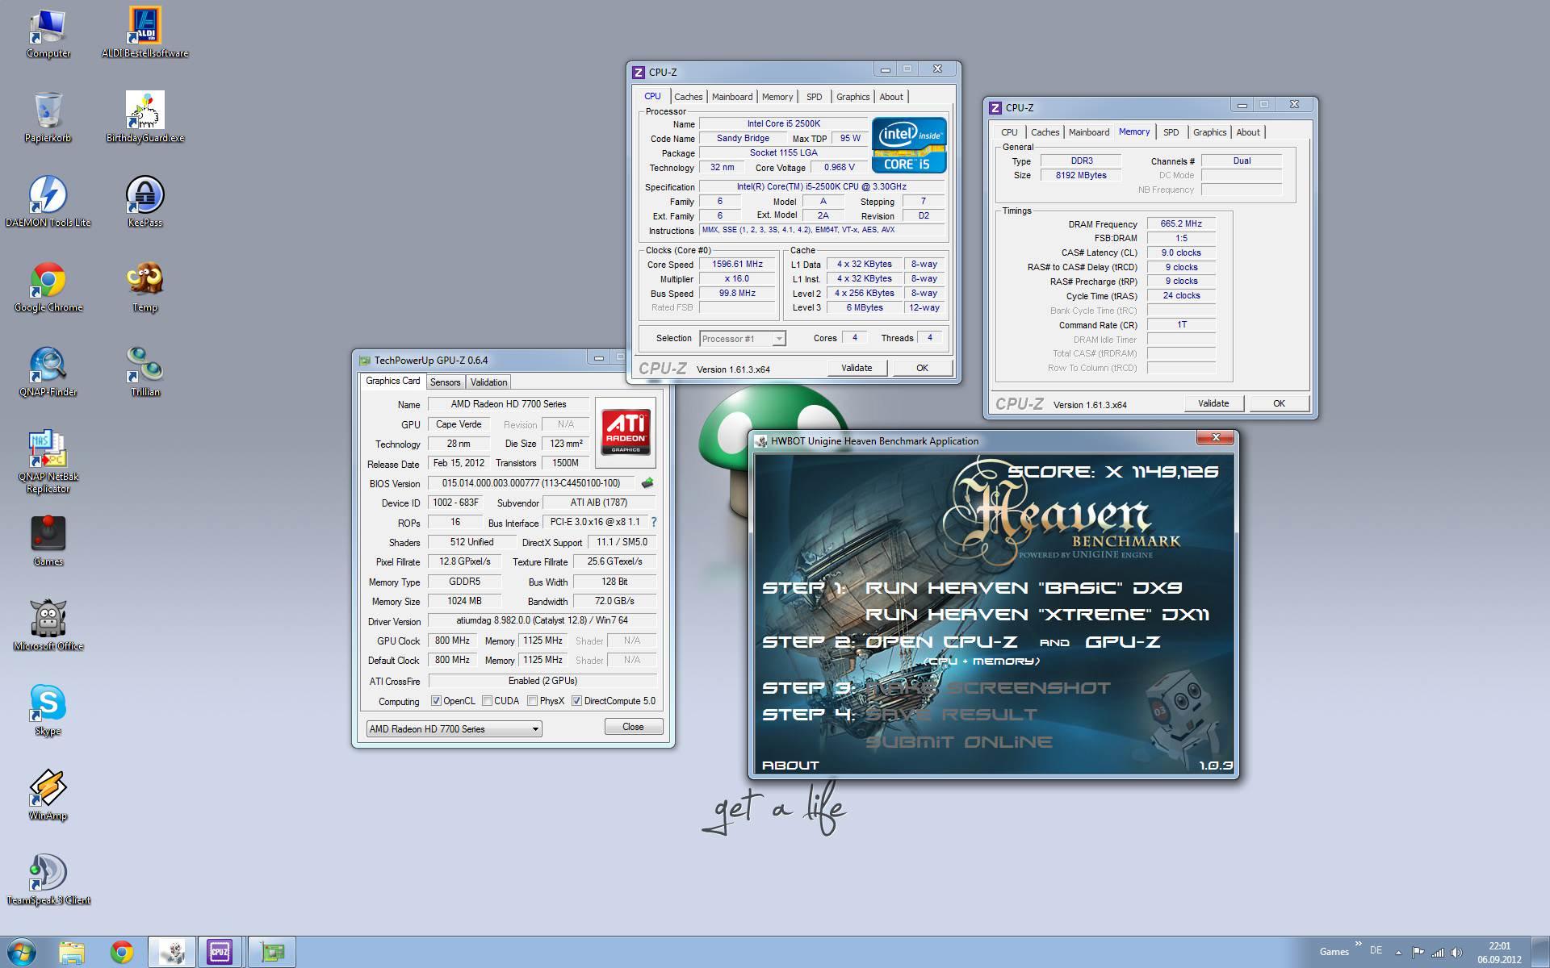Launch BirthdayGuard.exe desktop shortcut
The height and width of the screenshot is (968, 1550).
click(145, 117)
